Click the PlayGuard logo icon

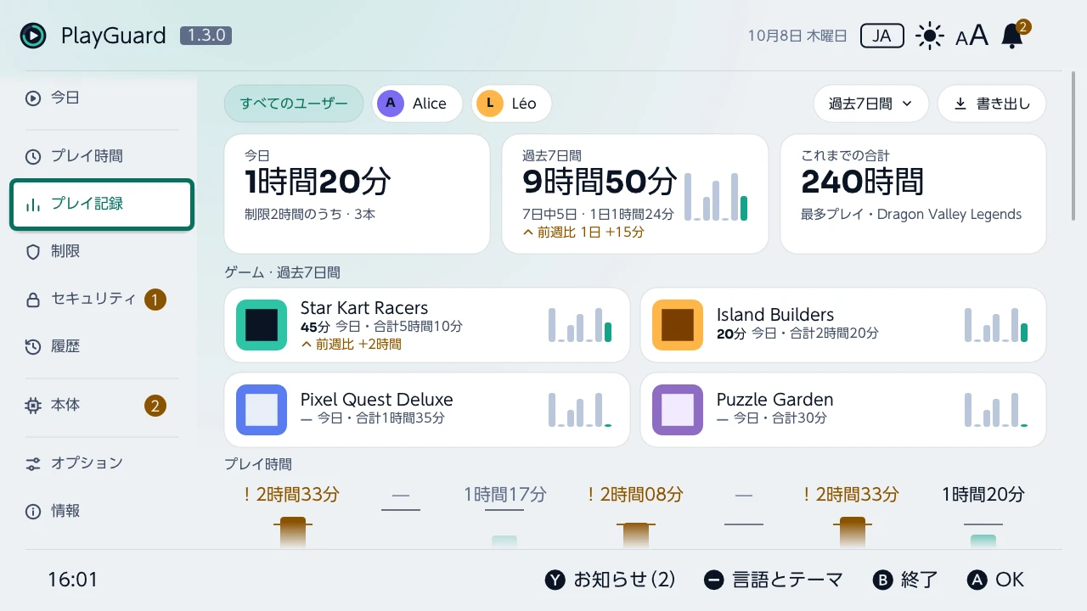coord(33,36)
